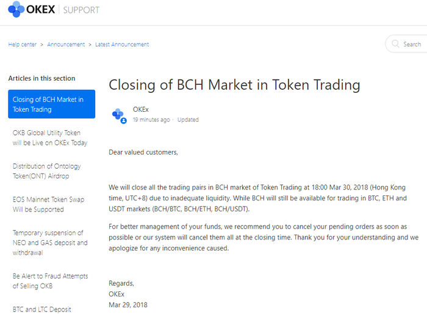The width and height of the screenshot is (427, 314).
Task: Open Distribution of Ontology Token Airdrop article
Action: point(47,171)
